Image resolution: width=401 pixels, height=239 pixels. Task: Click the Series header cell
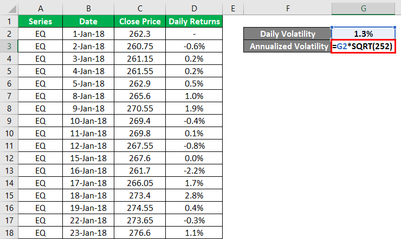click(40, 21)
